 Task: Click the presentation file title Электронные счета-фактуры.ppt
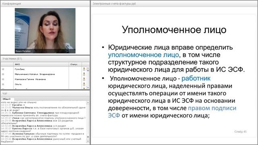pos(114,4)
